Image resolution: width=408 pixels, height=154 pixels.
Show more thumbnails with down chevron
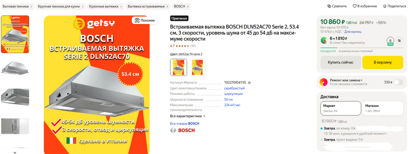pos(15,152)
